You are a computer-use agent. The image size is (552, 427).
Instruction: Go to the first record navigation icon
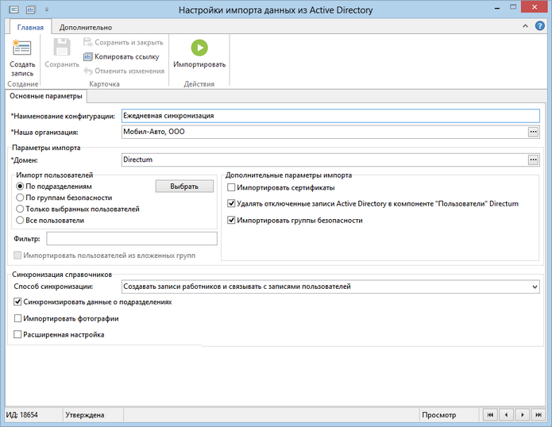point(490,414)
